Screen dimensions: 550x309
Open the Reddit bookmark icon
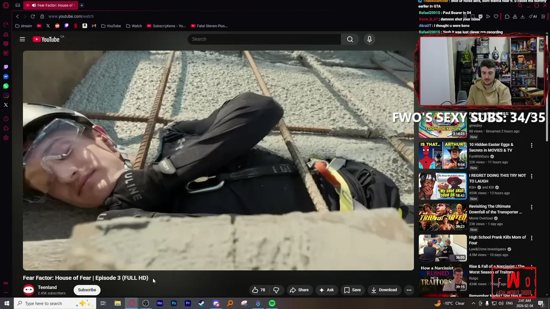(57, 26)
